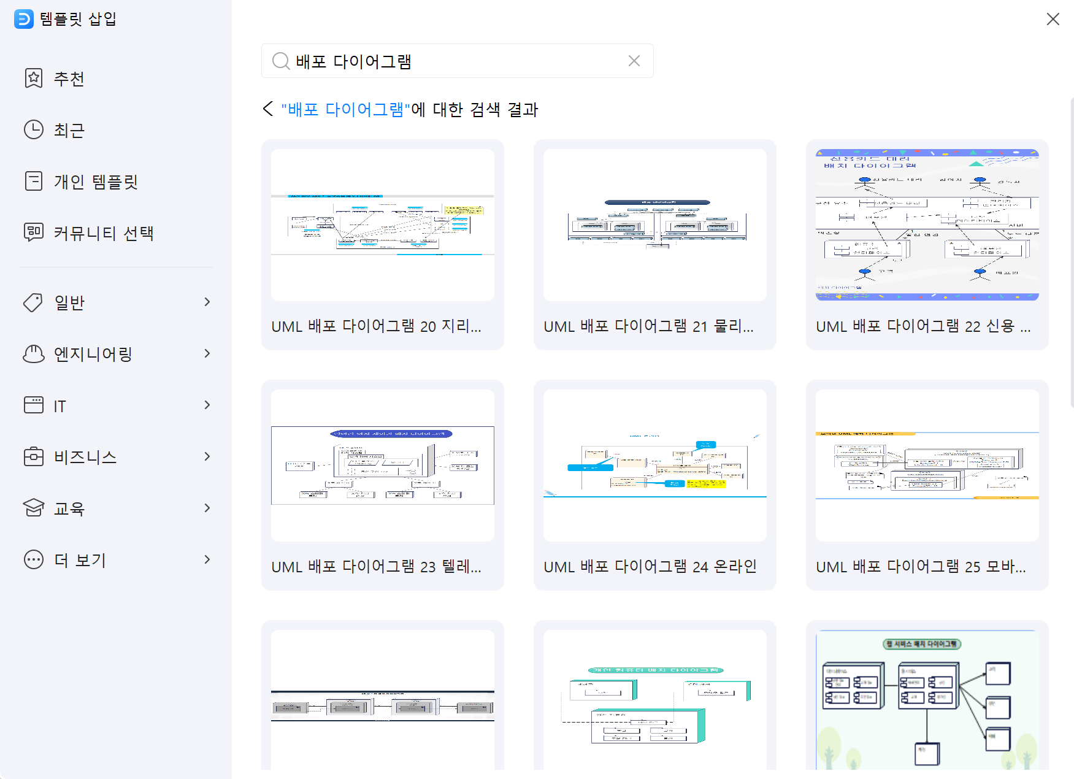Click the 교육 graduation cap icon
This screenshot has height=779, width=1074.
pyautogui.click(x=34, y=508)
